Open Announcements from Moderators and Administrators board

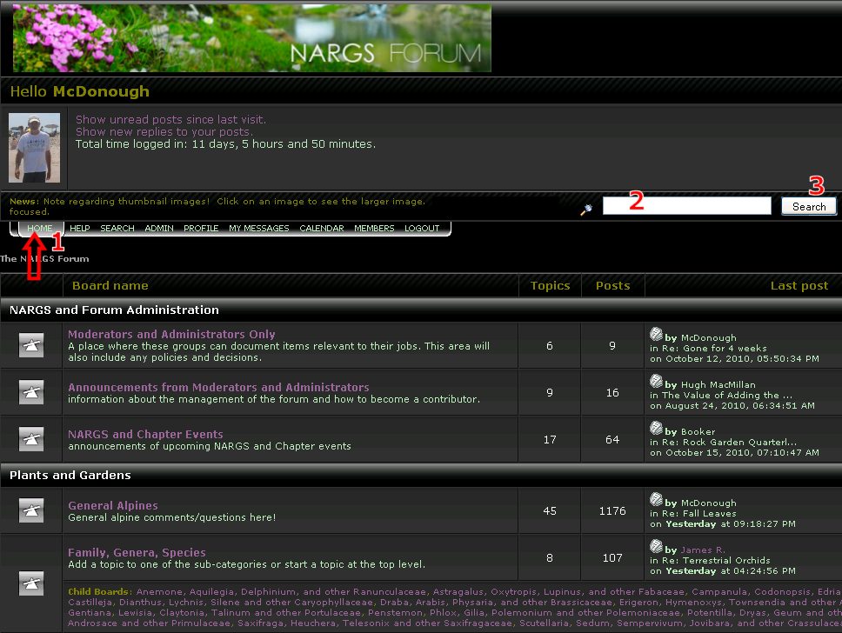218,387
